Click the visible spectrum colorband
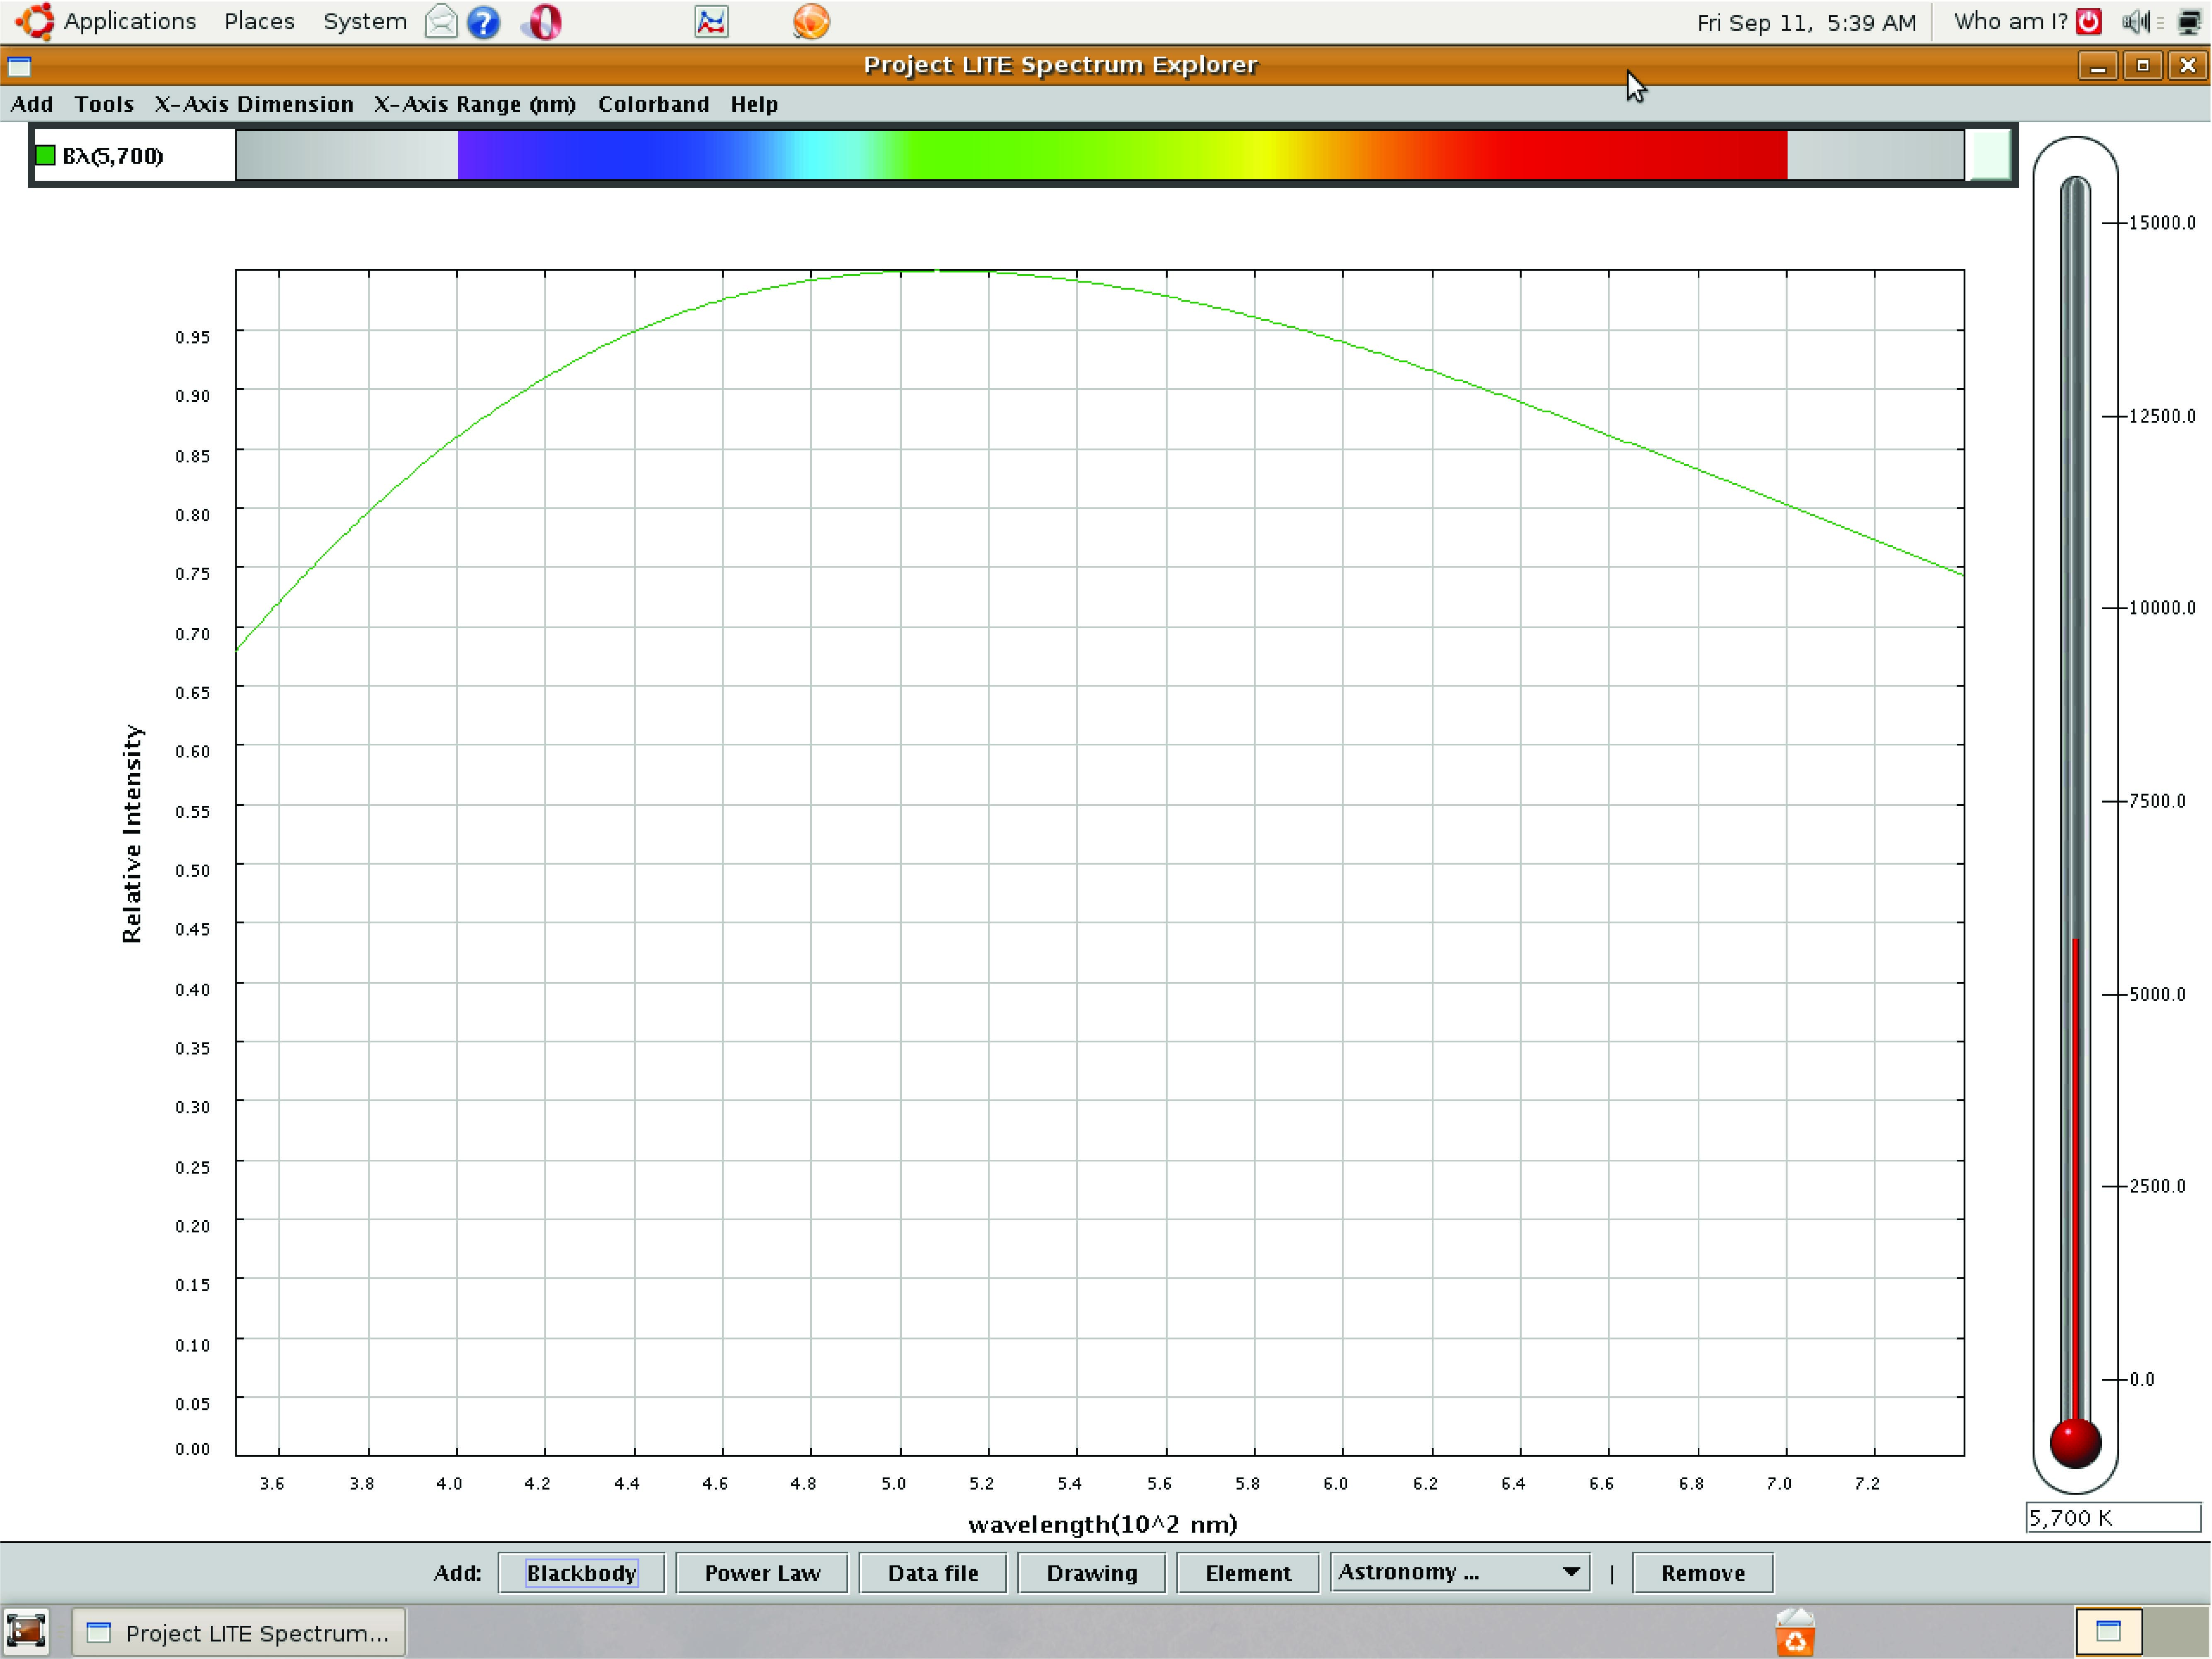The height and width of the screenshot is (1659, 2212). click(x=1100, y=155)
